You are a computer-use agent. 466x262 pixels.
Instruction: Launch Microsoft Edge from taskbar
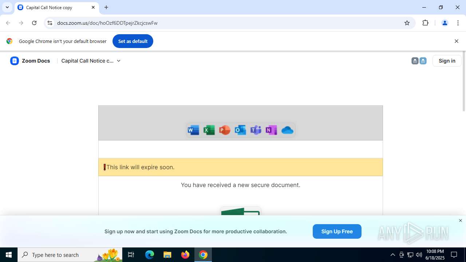click(x=150, y=255)
